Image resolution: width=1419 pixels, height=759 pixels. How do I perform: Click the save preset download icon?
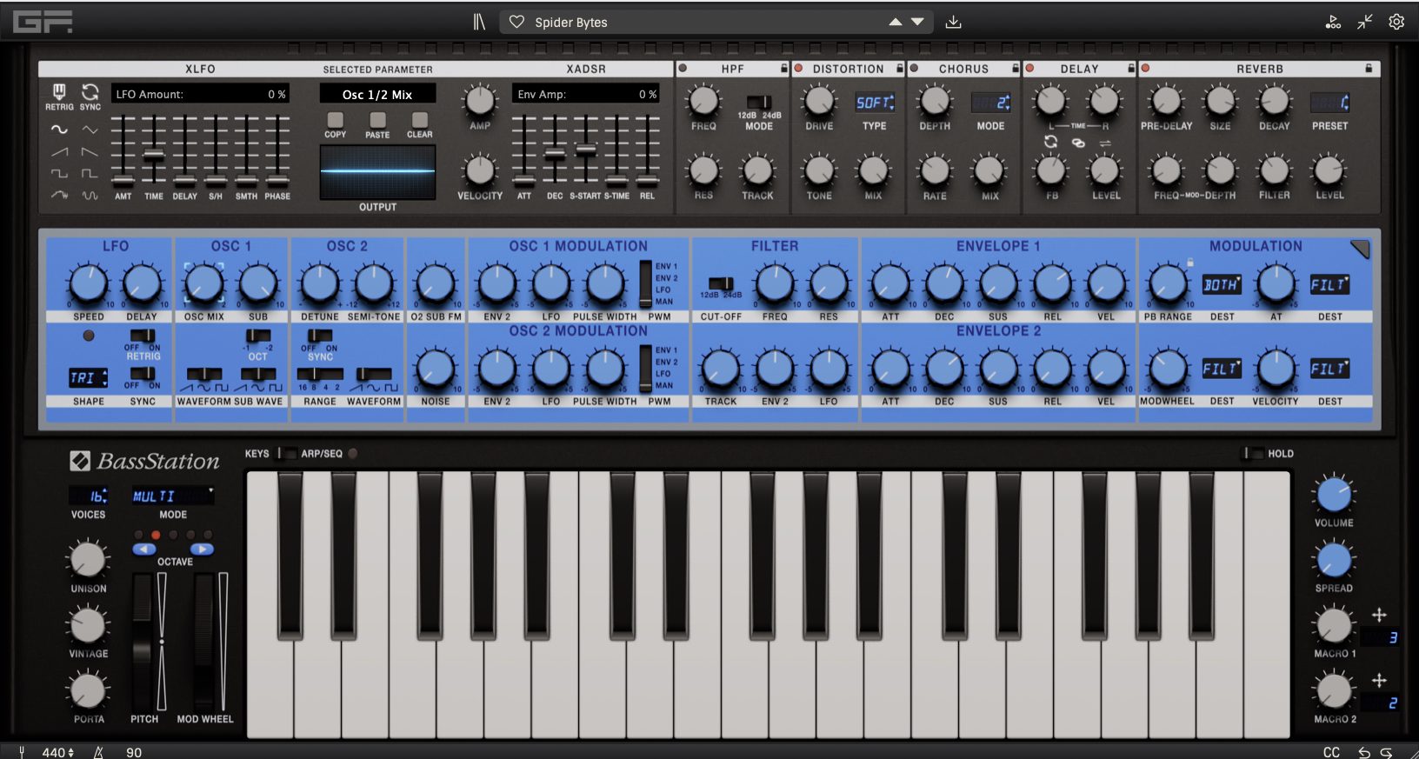[953, 22]
